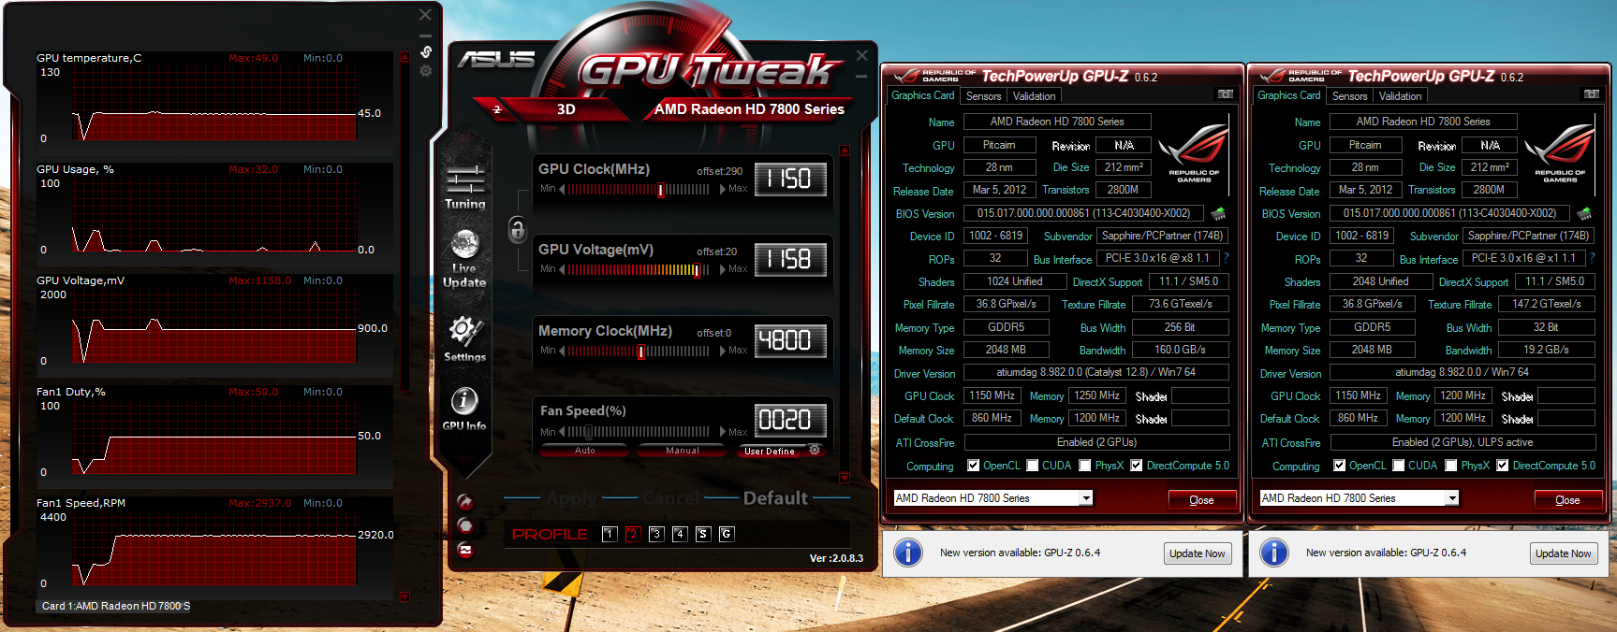Select the G profile button
Viewport: 1617px width, 632px height.
pyautogui.click(x=727, y=534)
